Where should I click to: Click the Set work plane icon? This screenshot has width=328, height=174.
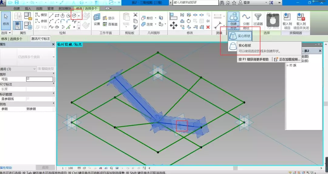[97, 19]
